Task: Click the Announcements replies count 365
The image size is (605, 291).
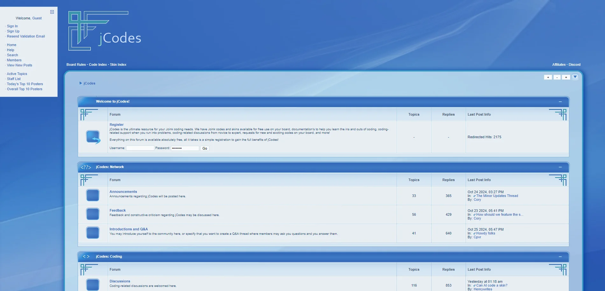Action: [x=448, y=196]
